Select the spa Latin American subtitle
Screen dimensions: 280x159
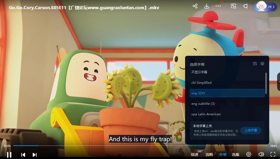pyautogui.click(x=227, y=114)
